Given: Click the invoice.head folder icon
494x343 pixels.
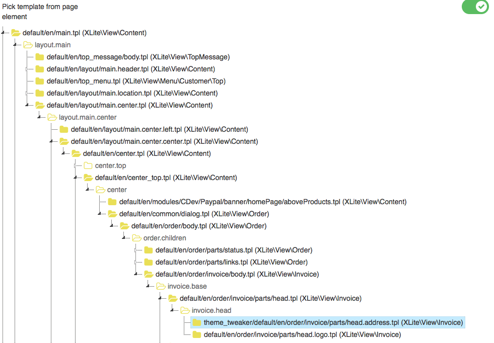Looking at the screenshot, I should click(x=185, y=311).
